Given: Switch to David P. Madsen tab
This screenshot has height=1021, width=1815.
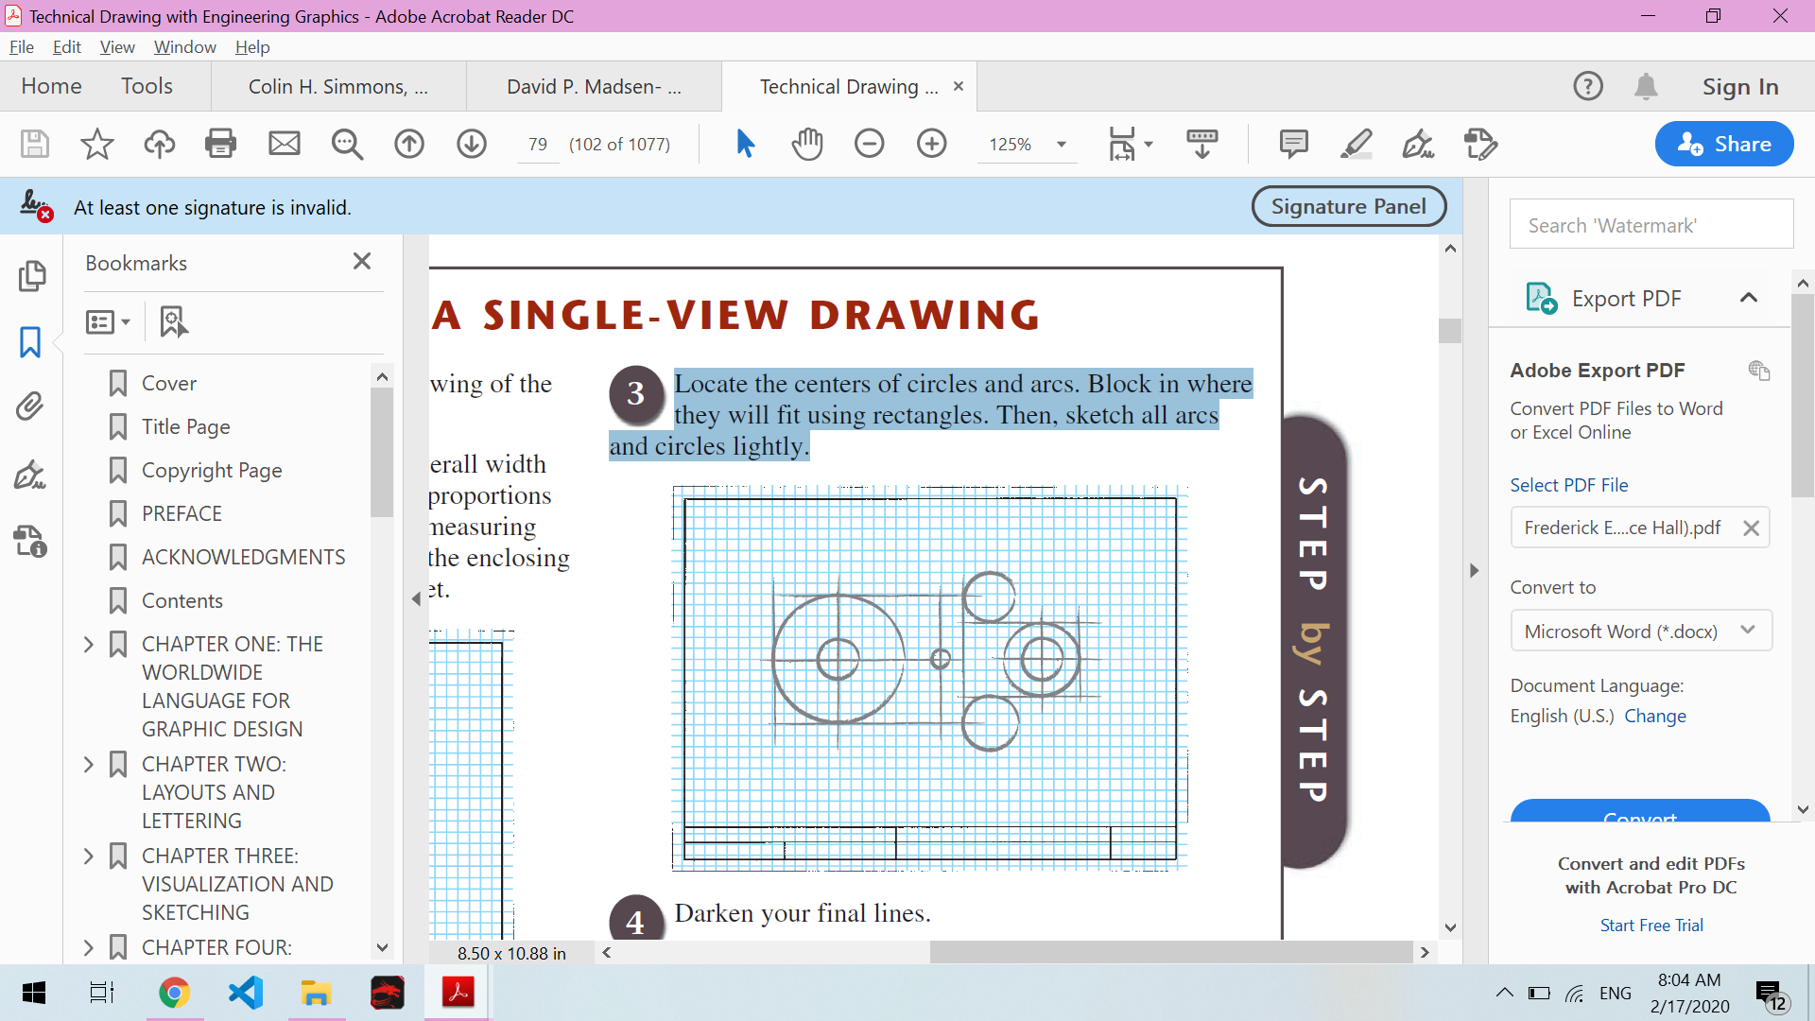Looking at the screenshot, I should (594, 87).
